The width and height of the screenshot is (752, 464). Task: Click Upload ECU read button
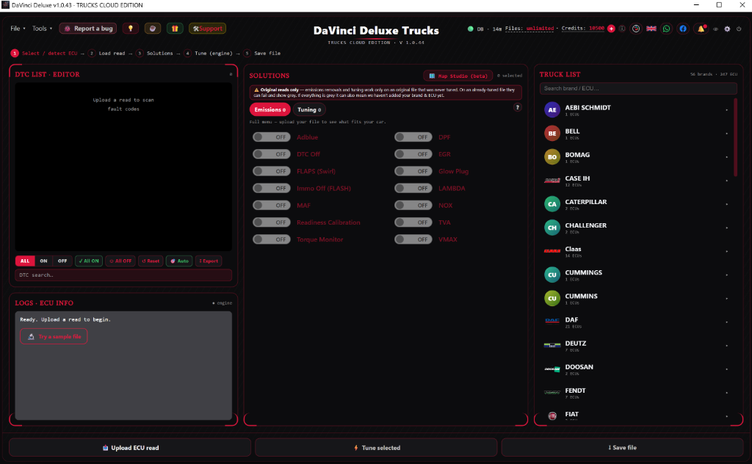pyautogui.click(x=130, y=448)
